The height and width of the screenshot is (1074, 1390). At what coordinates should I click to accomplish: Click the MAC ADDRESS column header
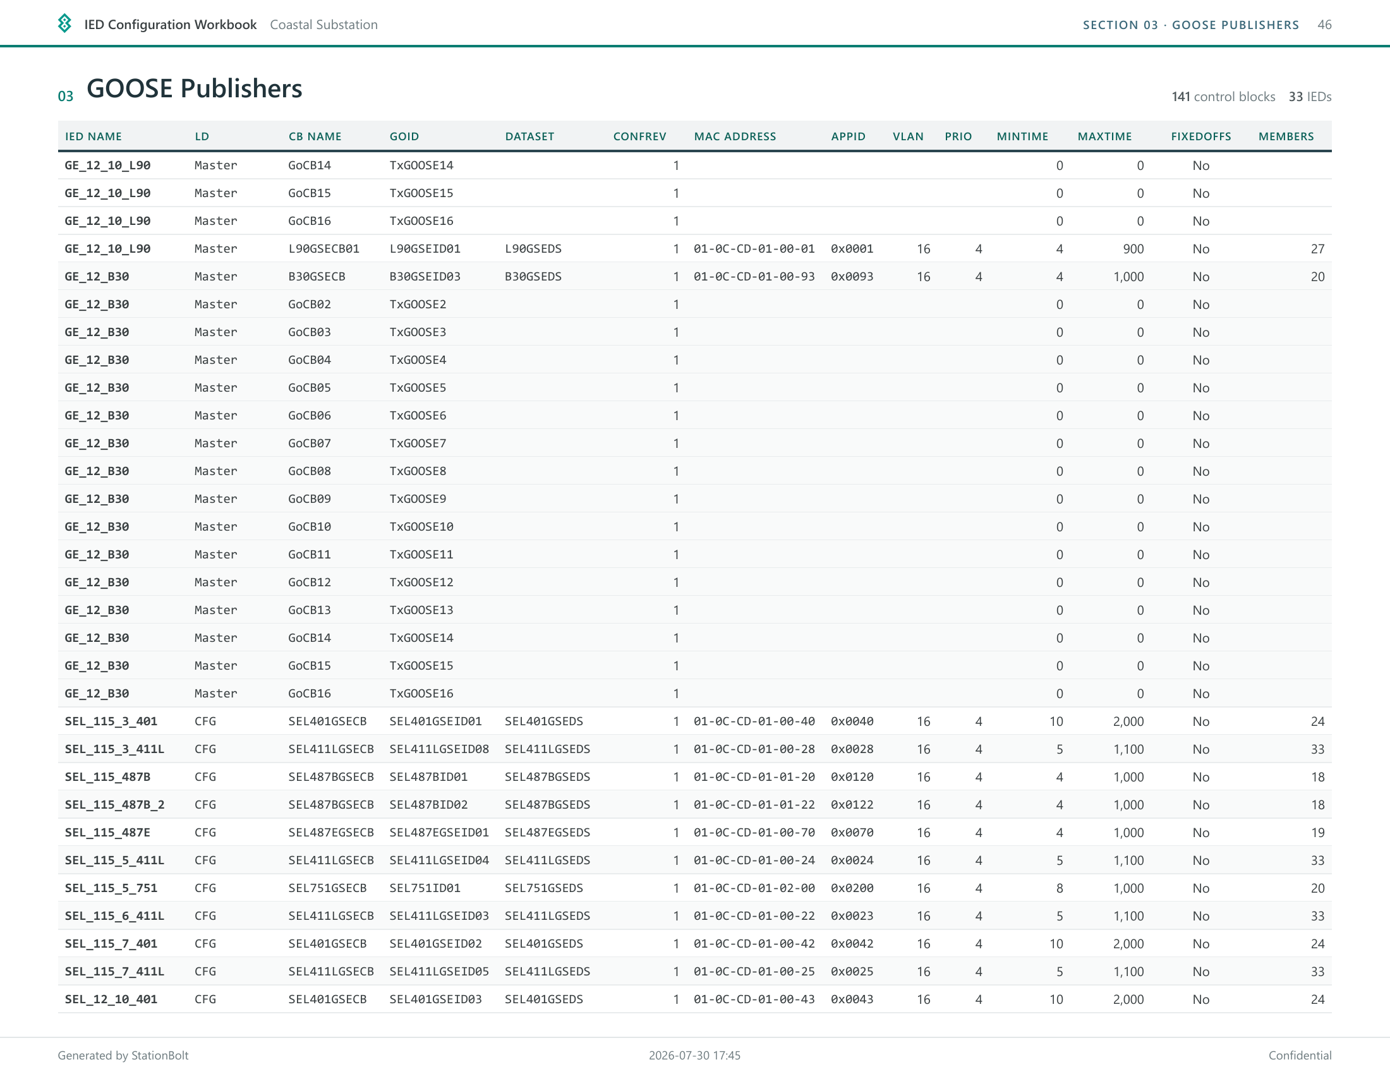coord(735,136)
